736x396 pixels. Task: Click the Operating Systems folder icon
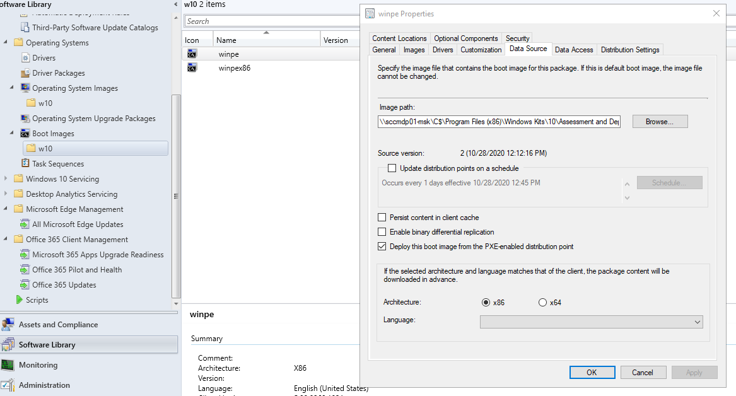(18, 42)
